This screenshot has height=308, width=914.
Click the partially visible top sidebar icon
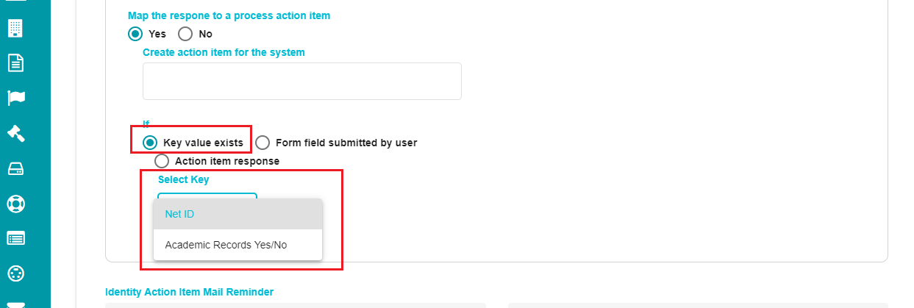tap(15, 2)
